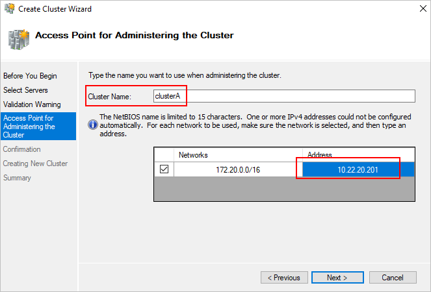Open the Select Servers step

(x=25, y=90)
